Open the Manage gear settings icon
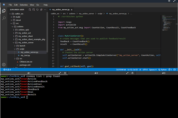Viewport: 178px width, 118px height. coord(4,65)
